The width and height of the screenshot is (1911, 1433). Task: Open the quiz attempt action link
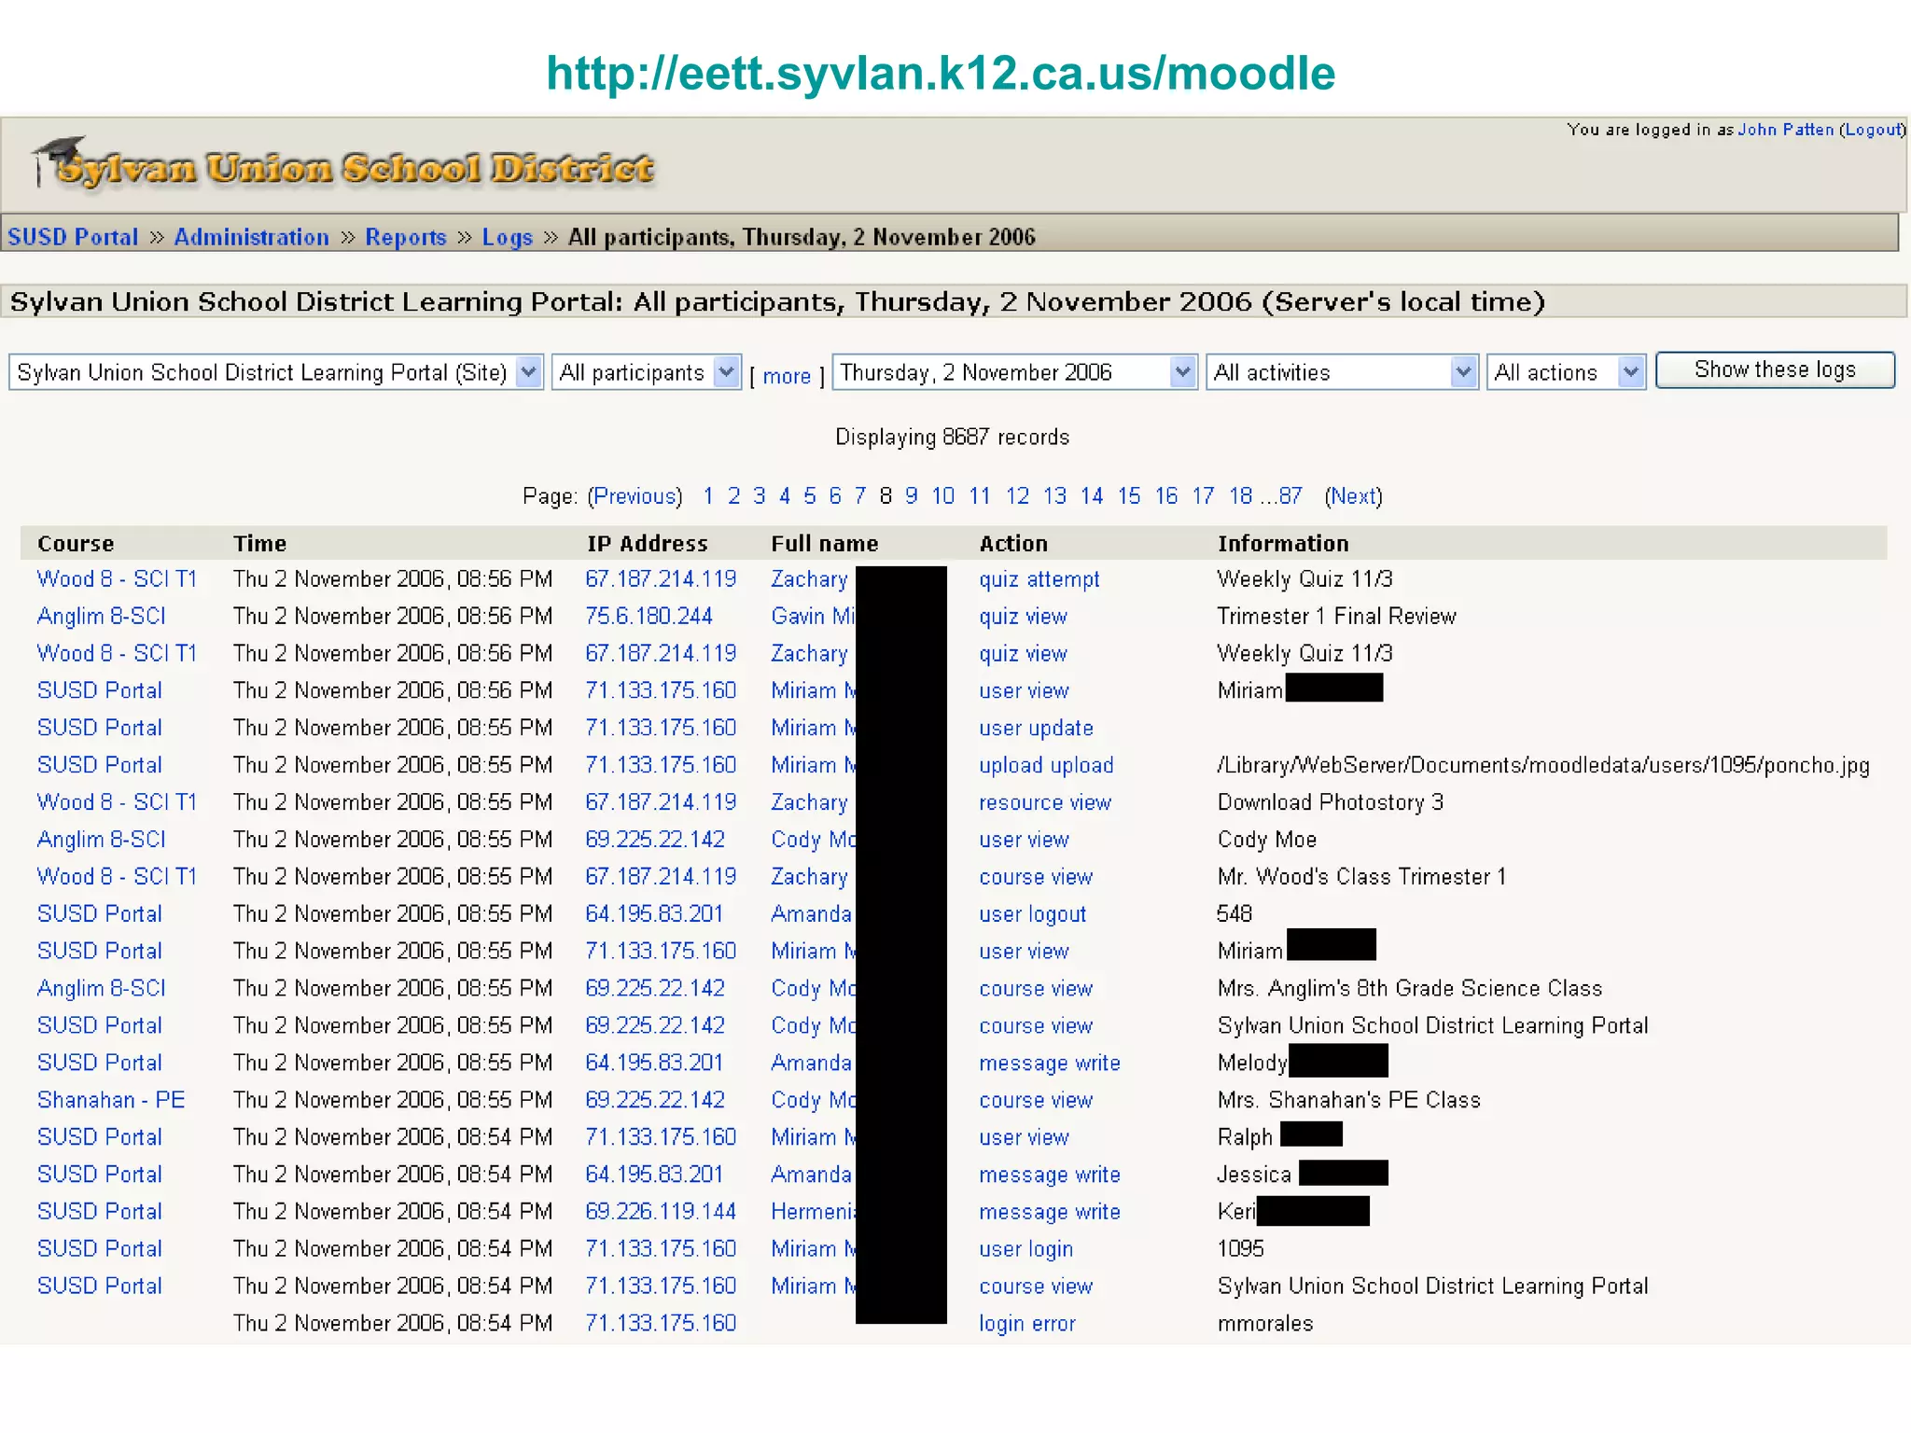coord(1039,579)
